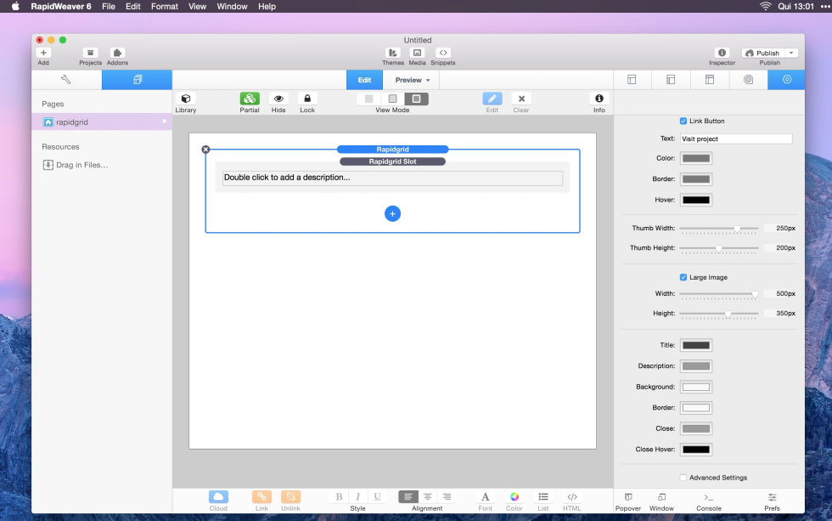Show the stack Info icon
832x521 pixels.
[x=599, y=99]
